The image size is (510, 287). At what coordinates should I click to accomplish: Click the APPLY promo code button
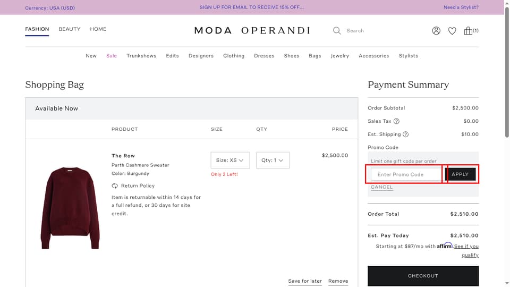pyautogui.click(x=460, y=174)
